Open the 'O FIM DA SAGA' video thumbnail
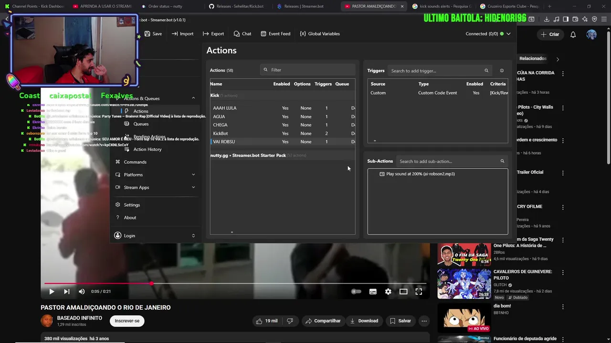The image size is (611, 343). pos(464,254)
